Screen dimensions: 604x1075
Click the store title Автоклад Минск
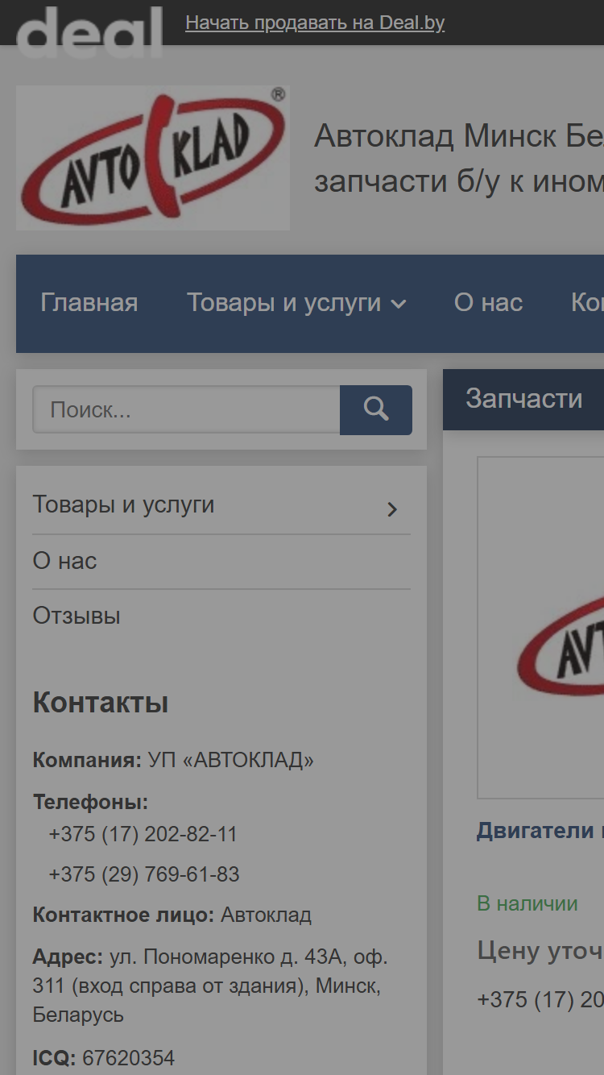point(459,159)
